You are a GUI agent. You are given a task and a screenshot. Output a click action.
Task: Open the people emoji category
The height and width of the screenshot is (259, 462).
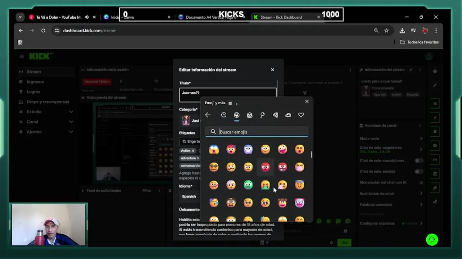pyautogui.click(x=250, y=115)
